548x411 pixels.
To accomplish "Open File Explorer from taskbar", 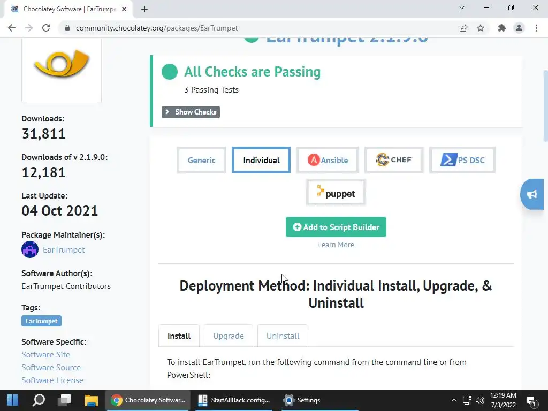I will point(91,400).
